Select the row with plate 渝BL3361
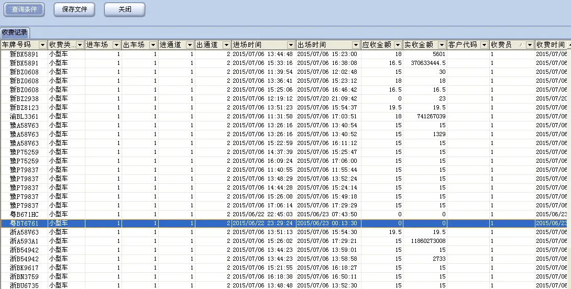This screenshot has width=571, height=289. pos(24,116)
